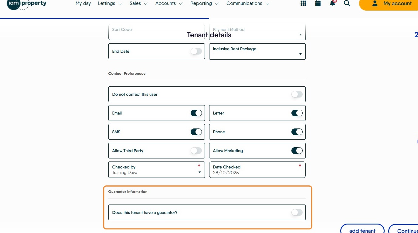418x233 pixels.
Task: Toggle the Email contact preference off
Action: 196,113
